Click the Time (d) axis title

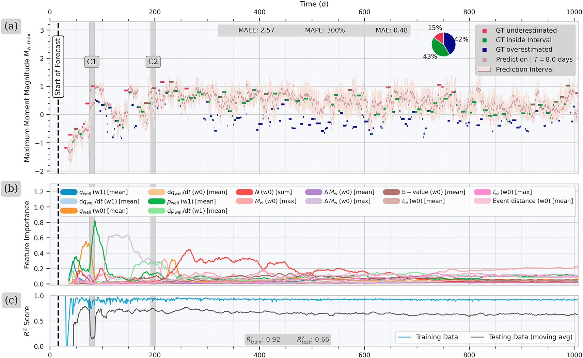click(314, 4)
